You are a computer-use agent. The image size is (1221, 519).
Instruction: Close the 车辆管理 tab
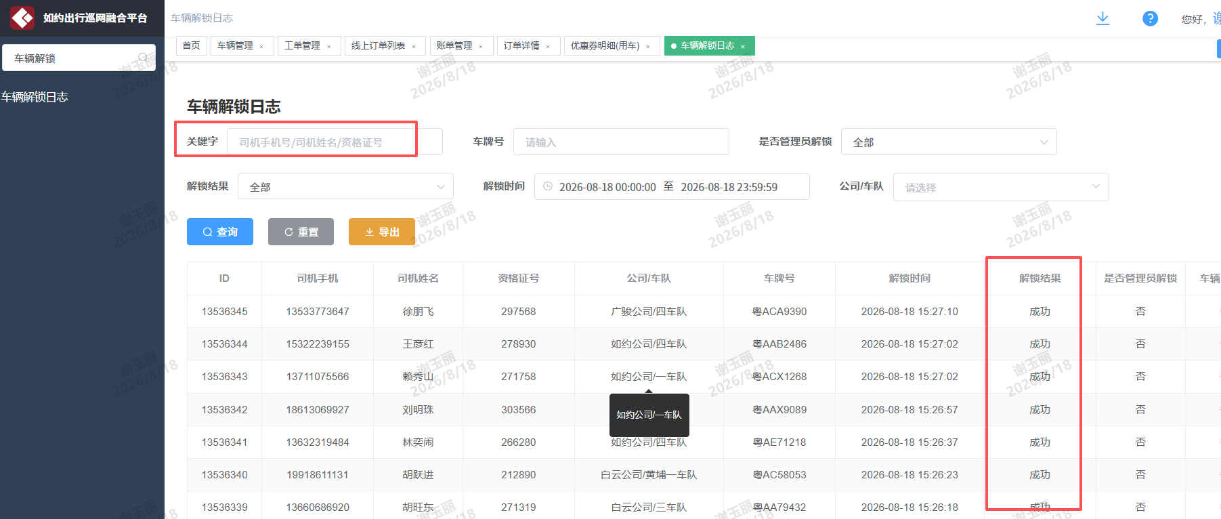click(261, 47)
